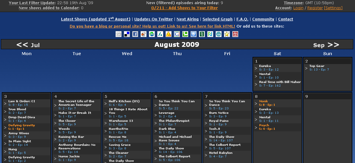
Task: Share via the green Technorati icon
Action: (x=185, y=34)
